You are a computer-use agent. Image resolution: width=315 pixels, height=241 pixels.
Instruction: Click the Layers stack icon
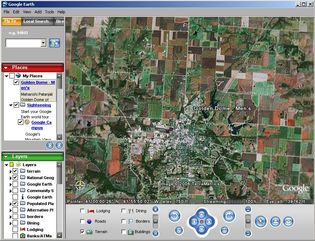(x=18, y=164)
